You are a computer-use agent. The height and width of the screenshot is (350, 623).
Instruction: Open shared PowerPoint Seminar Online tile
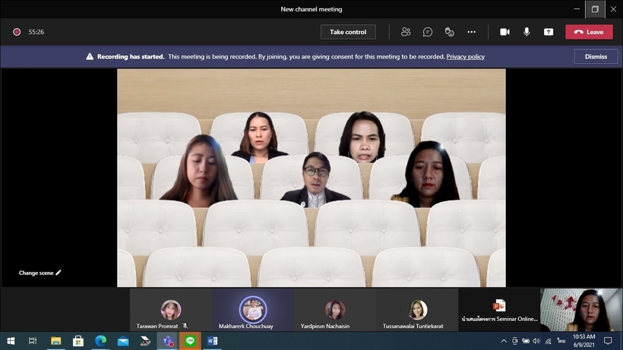tap(499, 310)
